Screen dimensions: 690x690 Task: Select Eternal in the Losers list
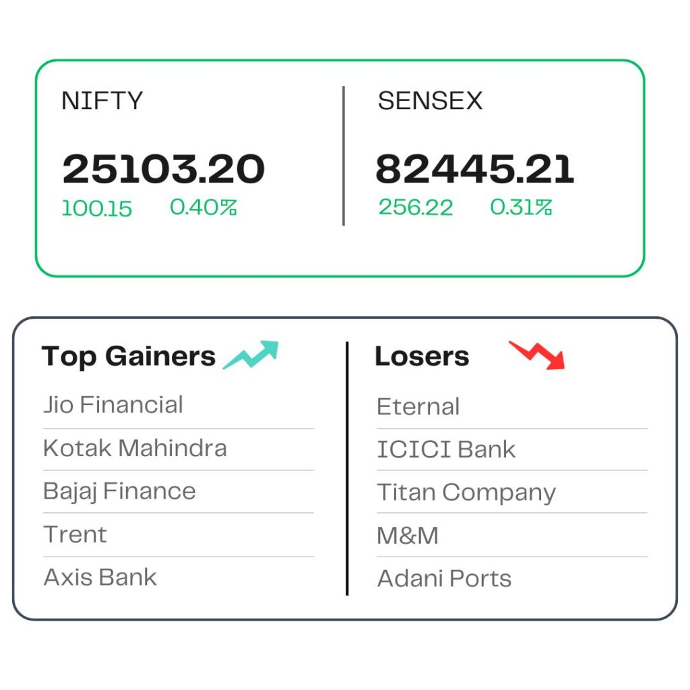click(x=418, y=406)
